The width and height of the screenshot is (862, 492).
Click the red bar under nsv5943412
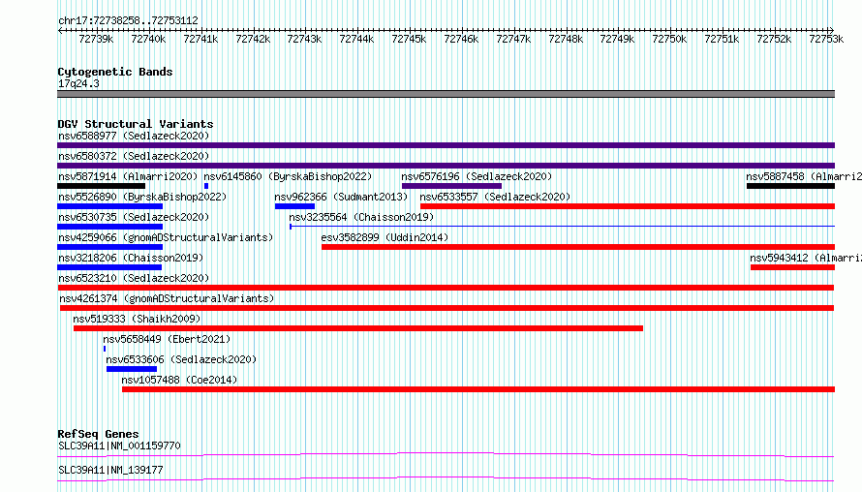(792, 267)
